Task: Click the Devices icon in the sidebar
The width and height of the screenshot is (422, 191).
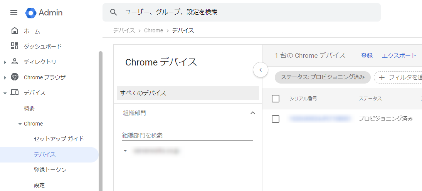Action: tap(15, 93)
